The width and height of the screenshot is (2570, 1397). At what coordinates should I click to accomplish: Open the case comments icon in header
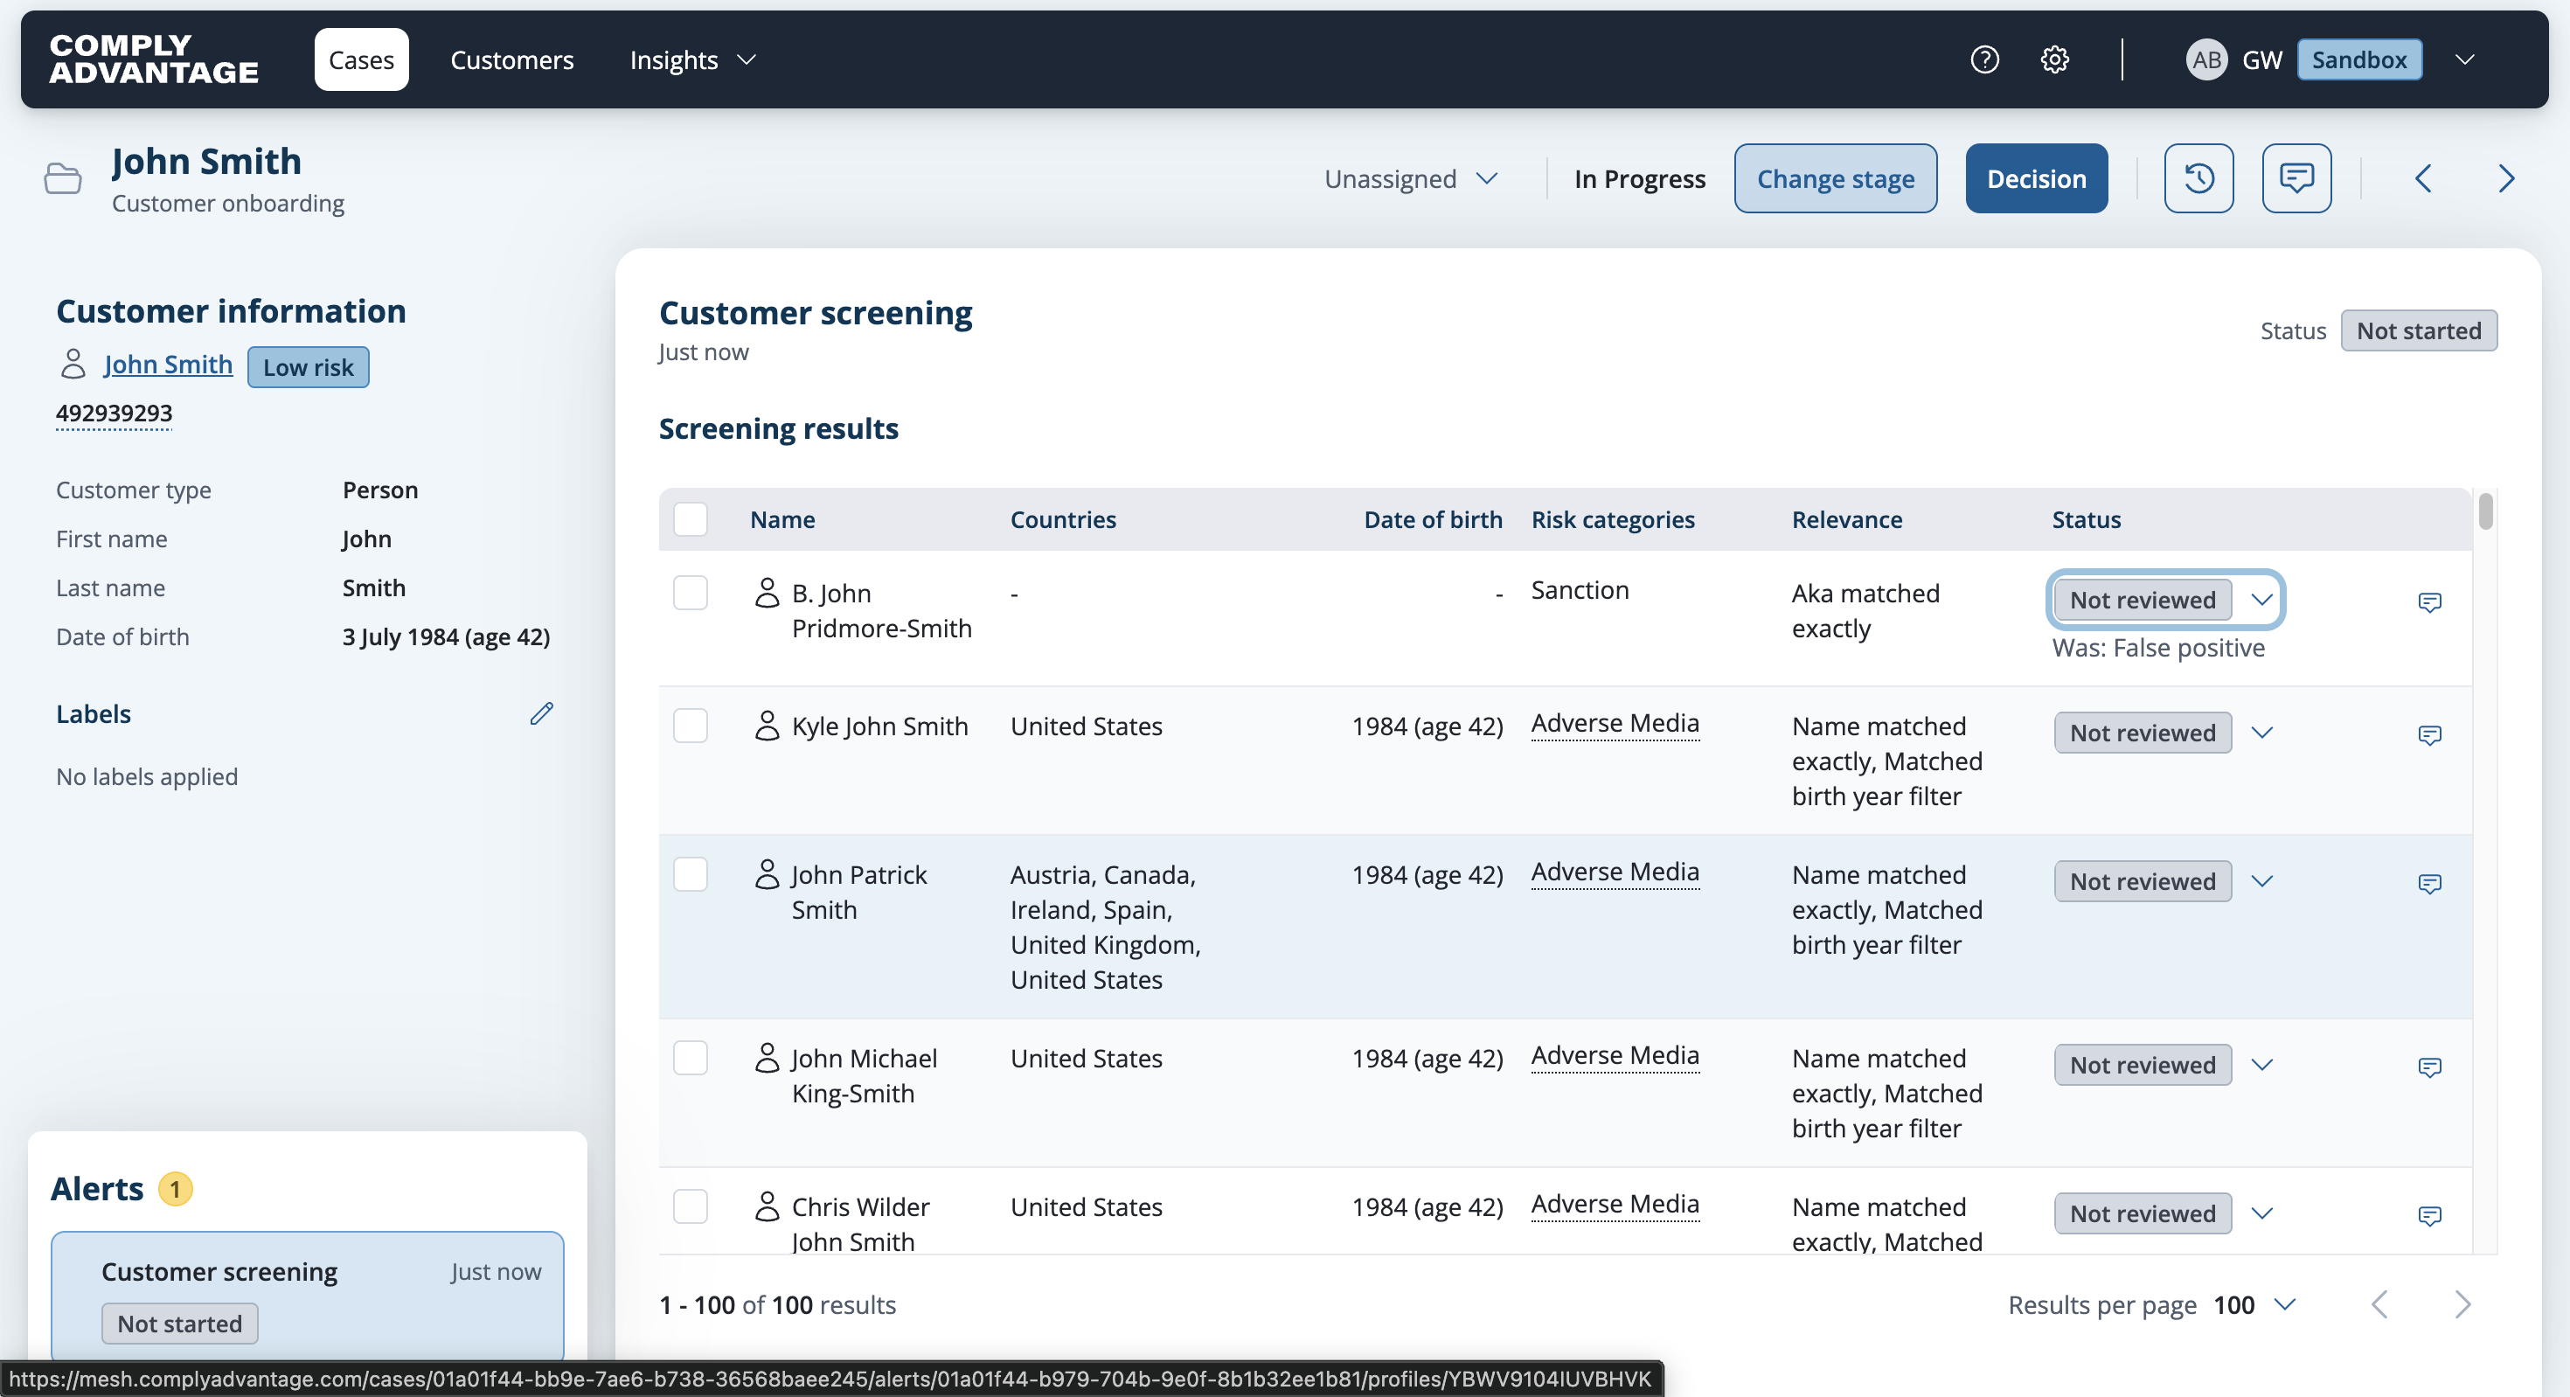[2296, 178]
